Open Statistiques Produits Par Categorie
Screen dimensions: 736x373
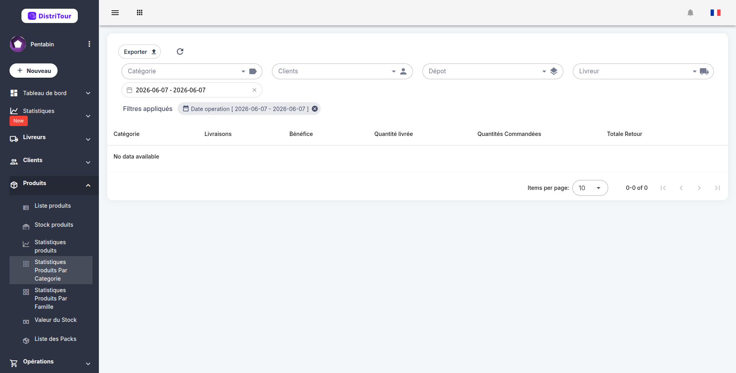pyautogui.click(x=51, y=270)
